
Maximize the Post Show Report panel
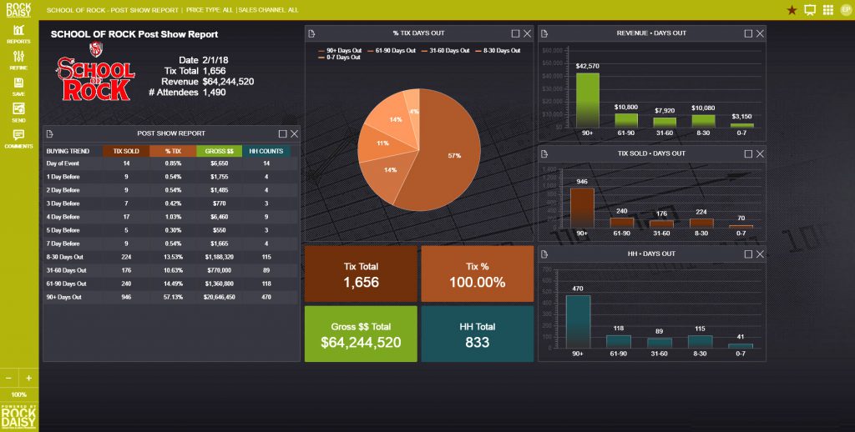pos(282,133)
